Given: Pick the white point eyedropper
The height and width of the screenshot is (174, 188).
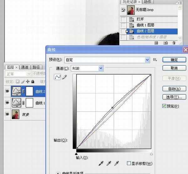Looking at the screenshot, I should pos(116,163).
